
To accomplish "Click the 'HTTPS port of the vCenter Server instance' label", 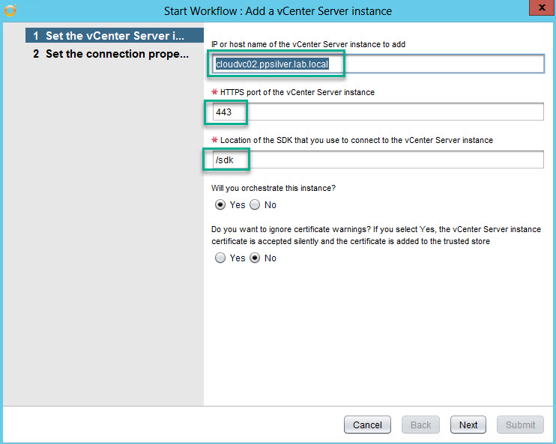I will [297, 92].
